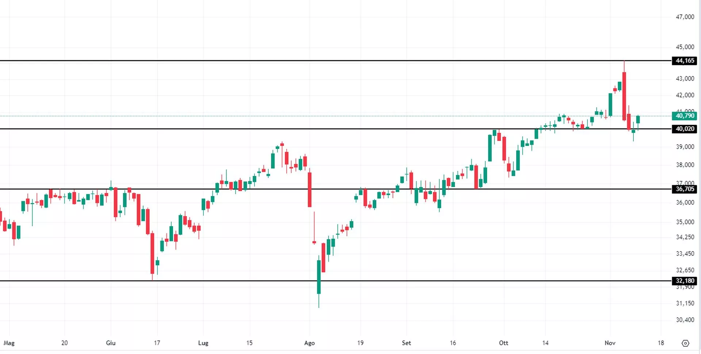
Task: Click the 47,000 price scale value
Action: pyautogui.click(x=685, y=17)
